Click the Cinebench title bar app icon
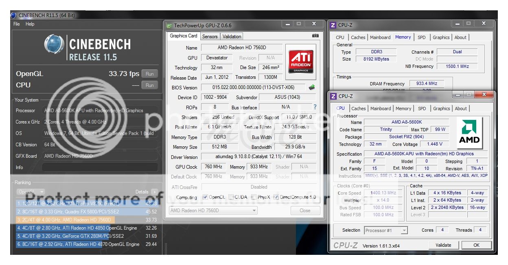 tap(13, 15)
